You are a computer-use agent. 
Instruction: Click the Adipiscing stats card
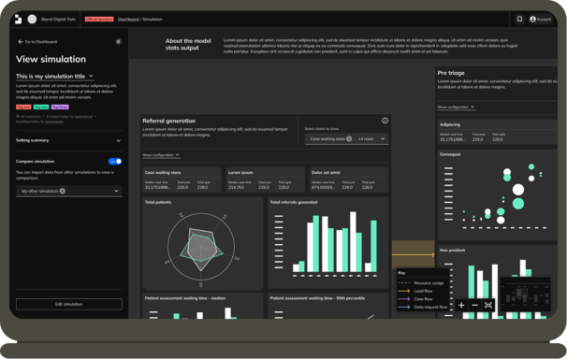click(x=498, y=132)
